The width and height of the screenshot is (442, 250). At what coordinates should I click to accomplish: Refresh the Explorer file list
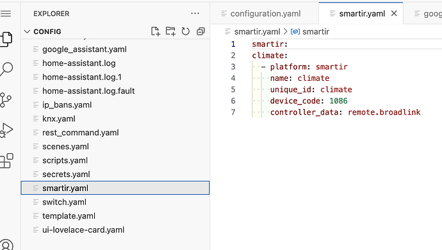pos(186,31)
